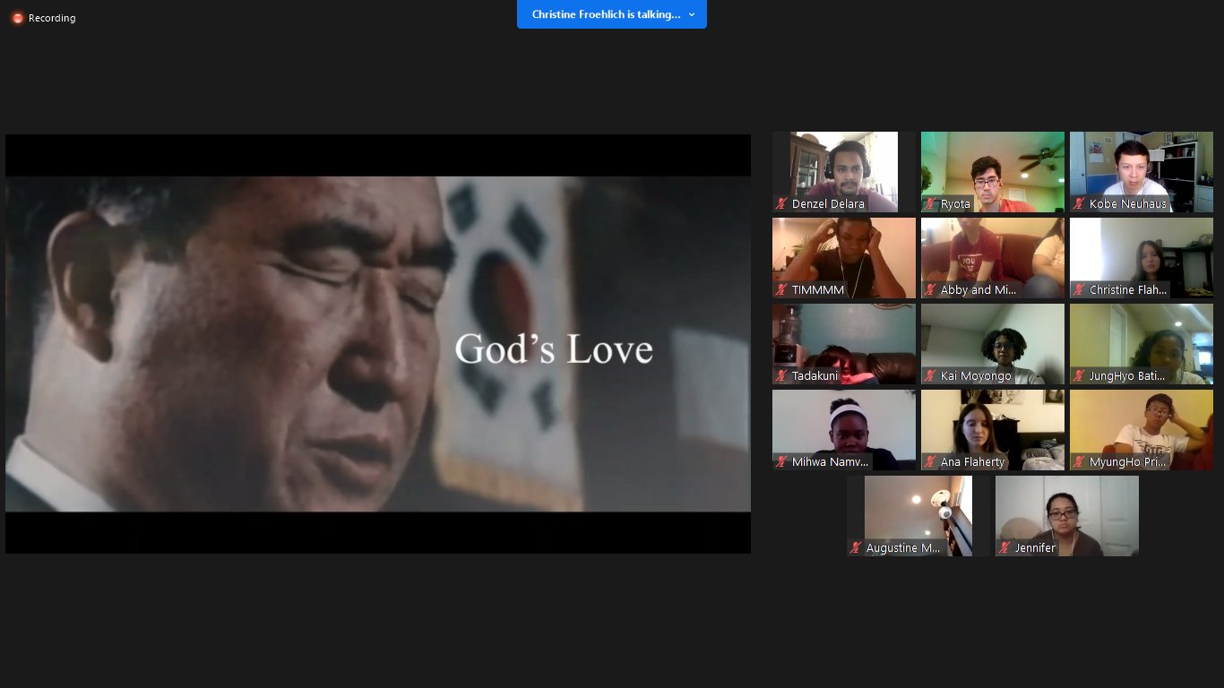The height and width of the screenshot is (688, 1224).
Task: Click MyungHo Pri...'s muted microphone icon
Action: pyautogui.click(x=1079, y=462)
